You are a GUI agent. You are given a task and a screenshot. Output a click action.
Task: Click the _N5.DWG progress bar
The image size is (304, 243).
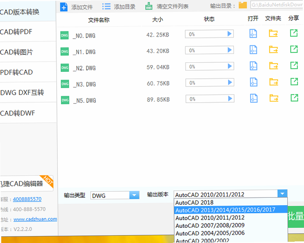210,99
